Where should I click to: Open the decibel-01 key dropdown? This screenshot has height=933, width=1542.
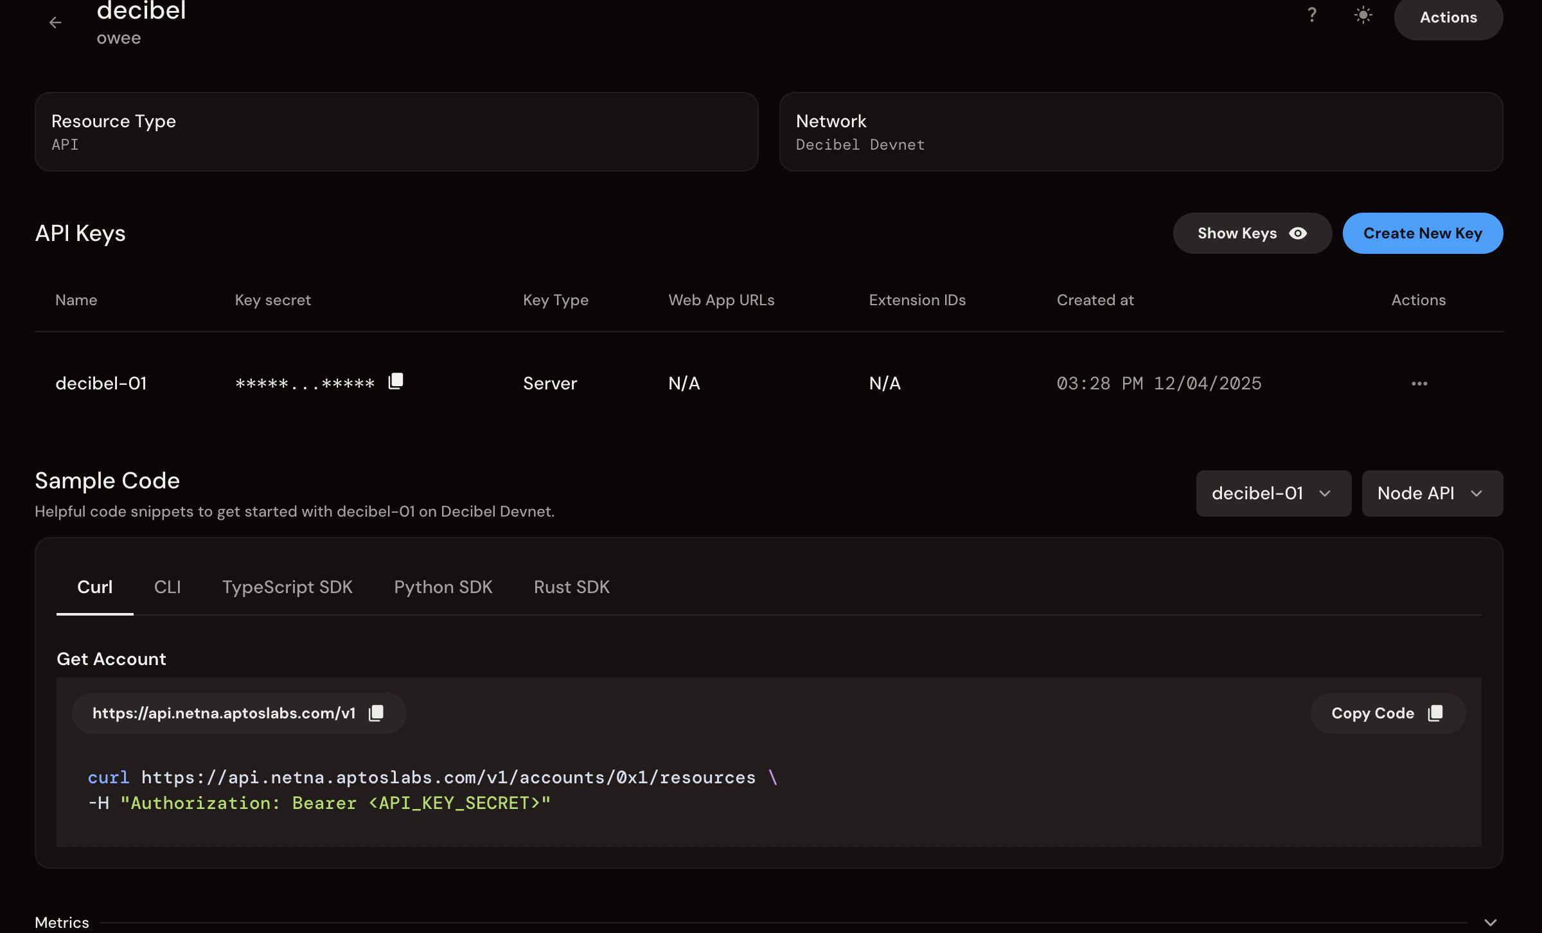[x=1273, y=493]
